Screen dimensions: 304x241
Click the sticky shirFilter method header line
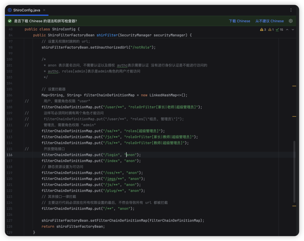(x=112, y=35)
